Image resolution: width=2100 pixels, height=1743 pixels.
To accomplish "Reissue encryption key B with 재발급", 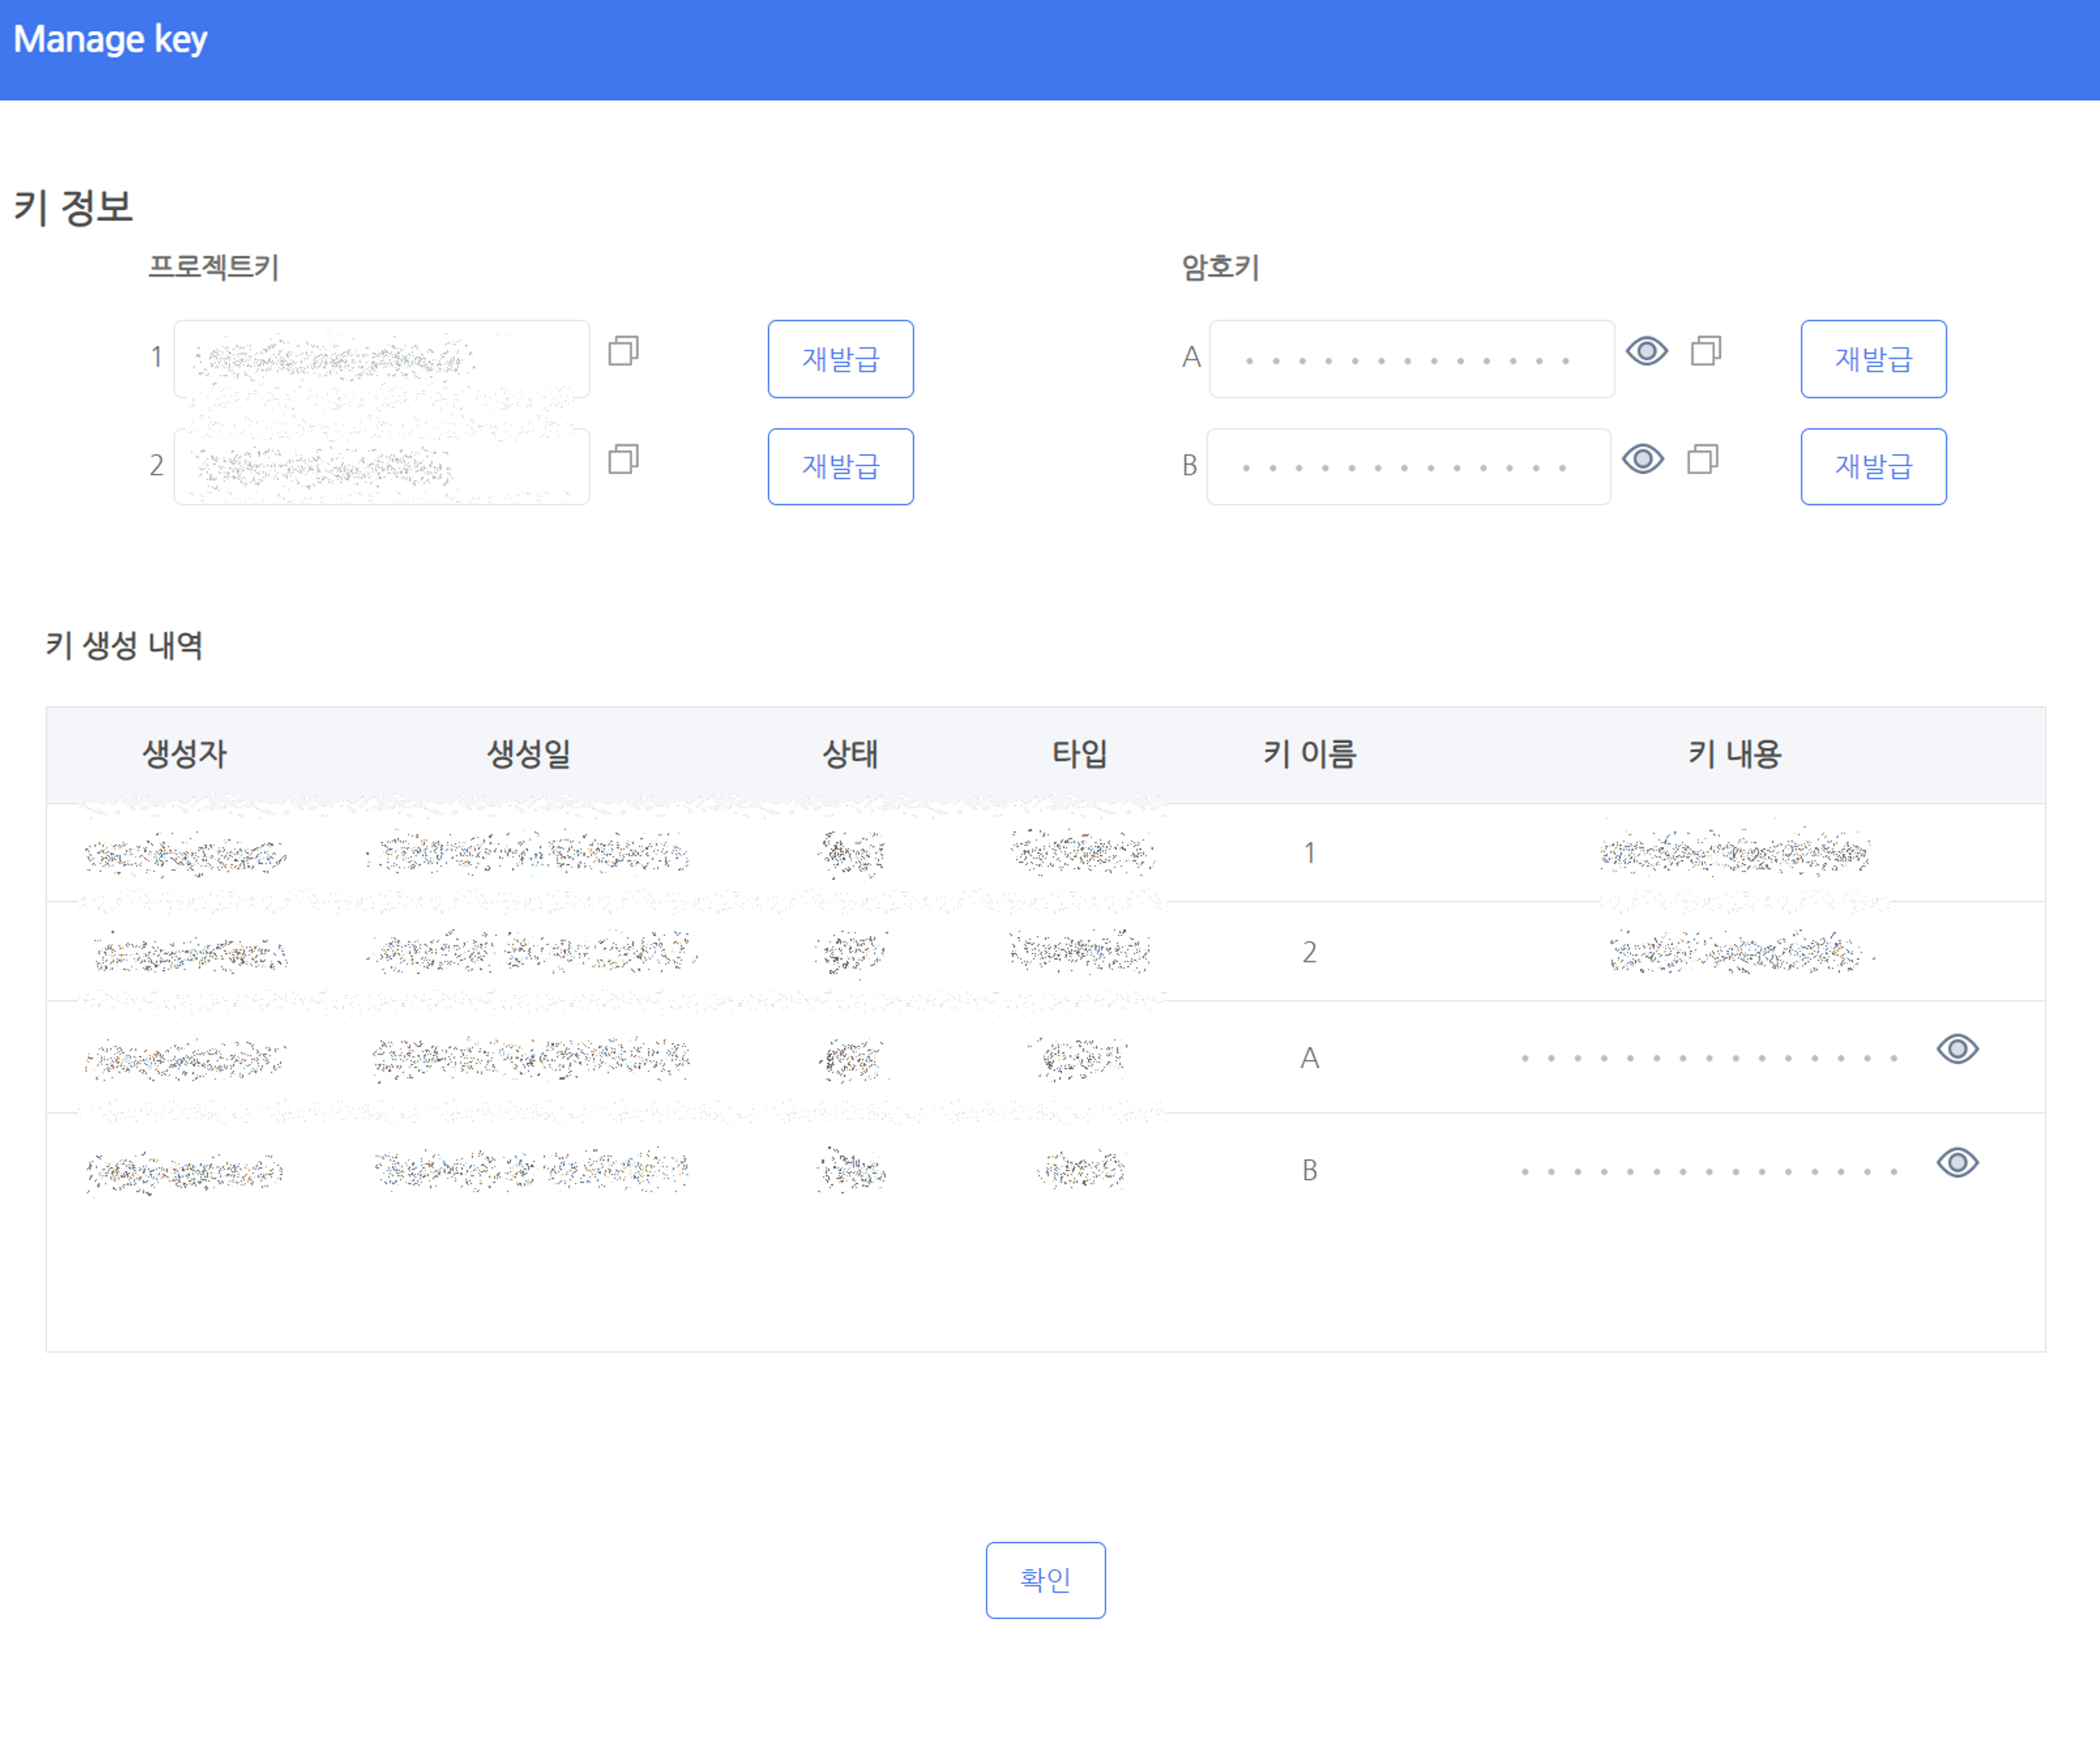I will [1873, 467].
